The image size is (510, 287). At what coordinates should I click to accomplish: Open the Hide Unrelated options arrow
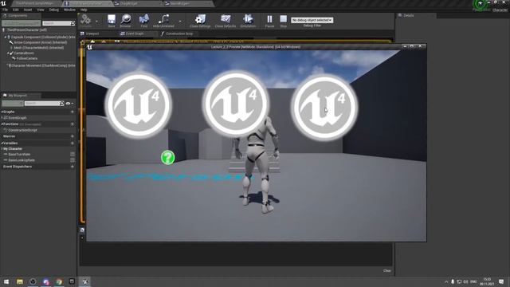click(180, 22)
